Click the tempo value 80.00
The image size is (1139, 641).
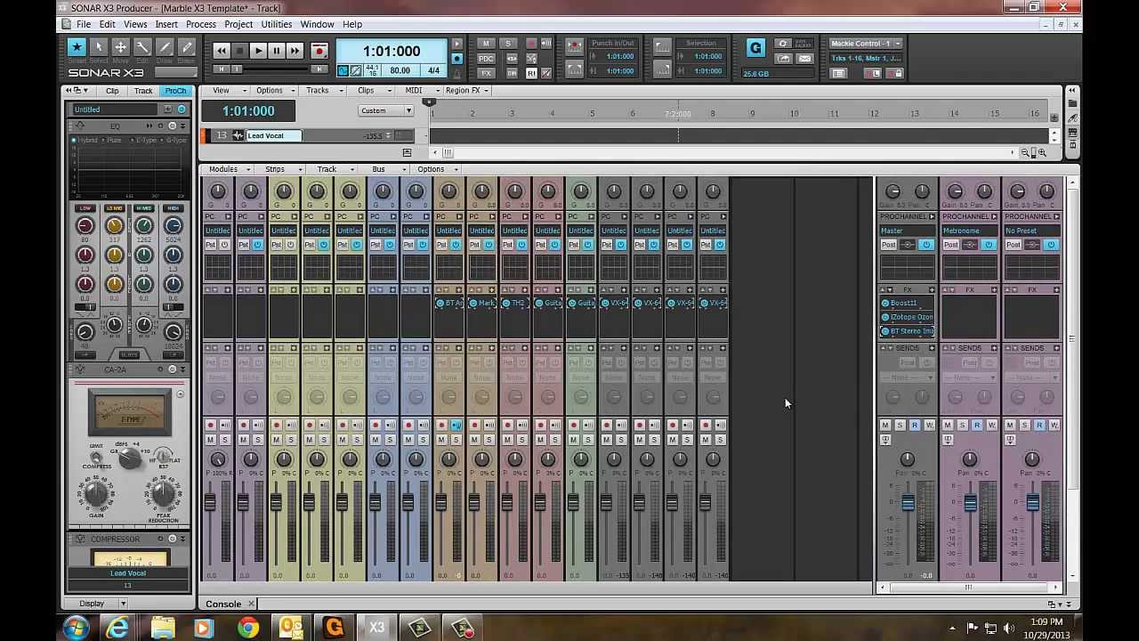(x=400, y=70)
